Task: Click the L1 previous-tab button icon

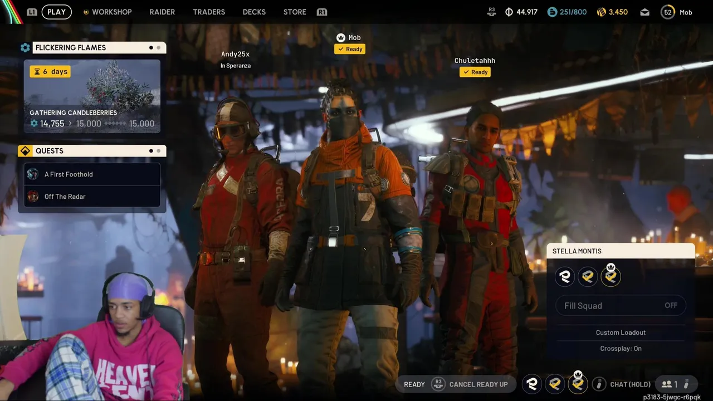Action: point(32,12)
